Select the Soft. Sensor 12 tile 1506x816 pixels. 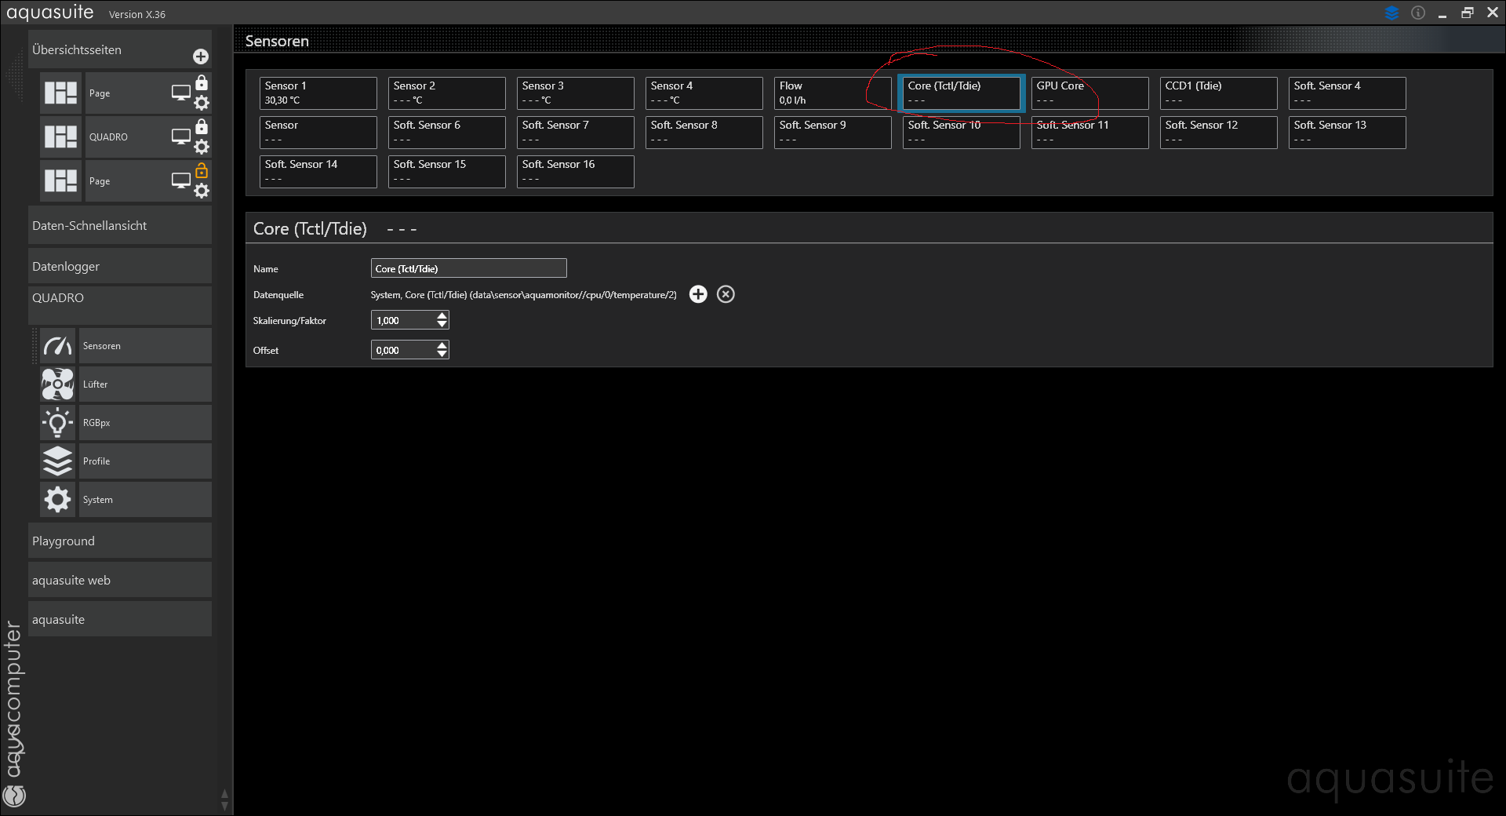[1219, 133]
